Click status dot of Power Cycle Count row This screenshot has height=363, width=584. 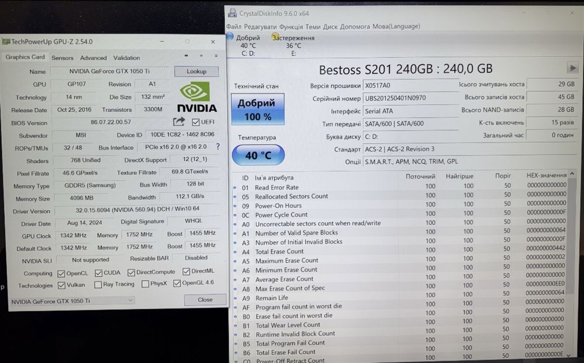pyautogui.click(x=234, y=215)
